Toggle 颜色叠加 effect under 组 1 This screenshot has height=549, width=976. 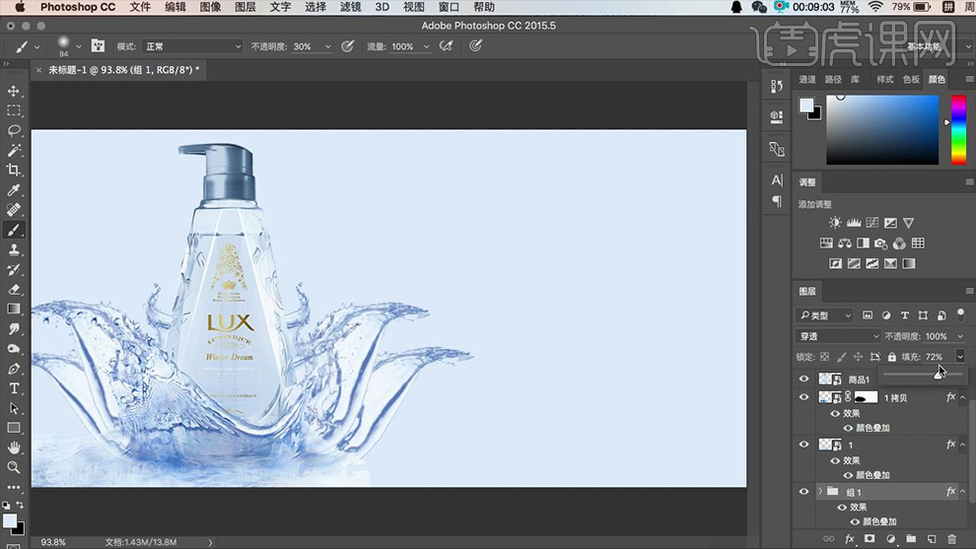coord(855,522)
